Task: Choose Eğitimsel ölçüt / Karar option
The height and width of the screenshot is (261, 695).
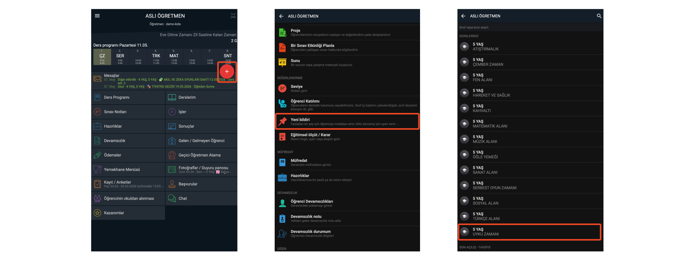Action: [347, 137]
